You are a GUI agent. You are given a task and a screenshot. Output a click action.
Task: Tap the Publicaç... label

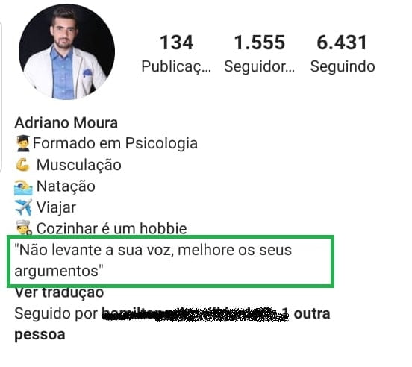point(176,66)
